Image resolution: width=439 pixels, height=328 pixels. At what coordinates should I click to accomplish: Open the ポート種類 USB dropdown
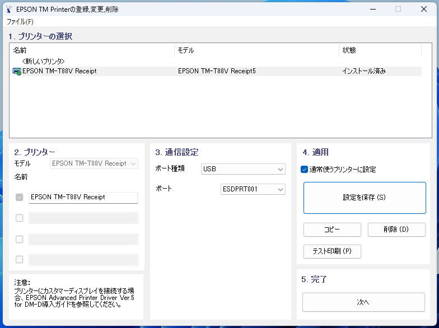243,169
